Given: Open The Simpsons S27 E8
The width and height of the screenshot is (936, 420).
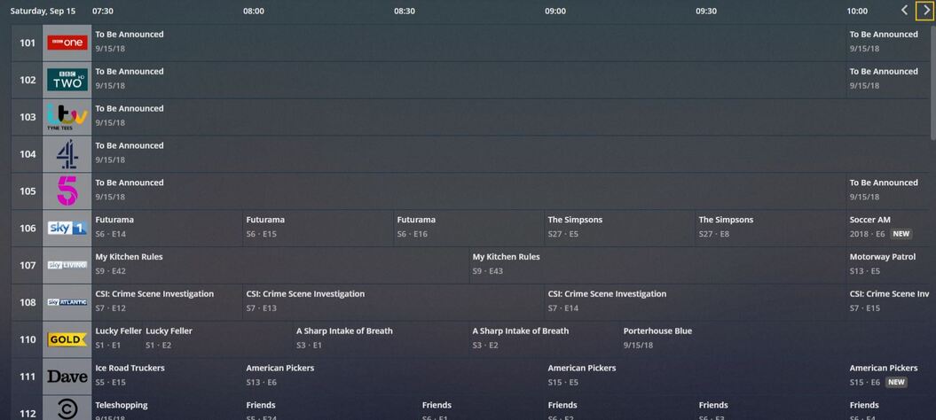Looking at the screenshot, I should 771,228.
